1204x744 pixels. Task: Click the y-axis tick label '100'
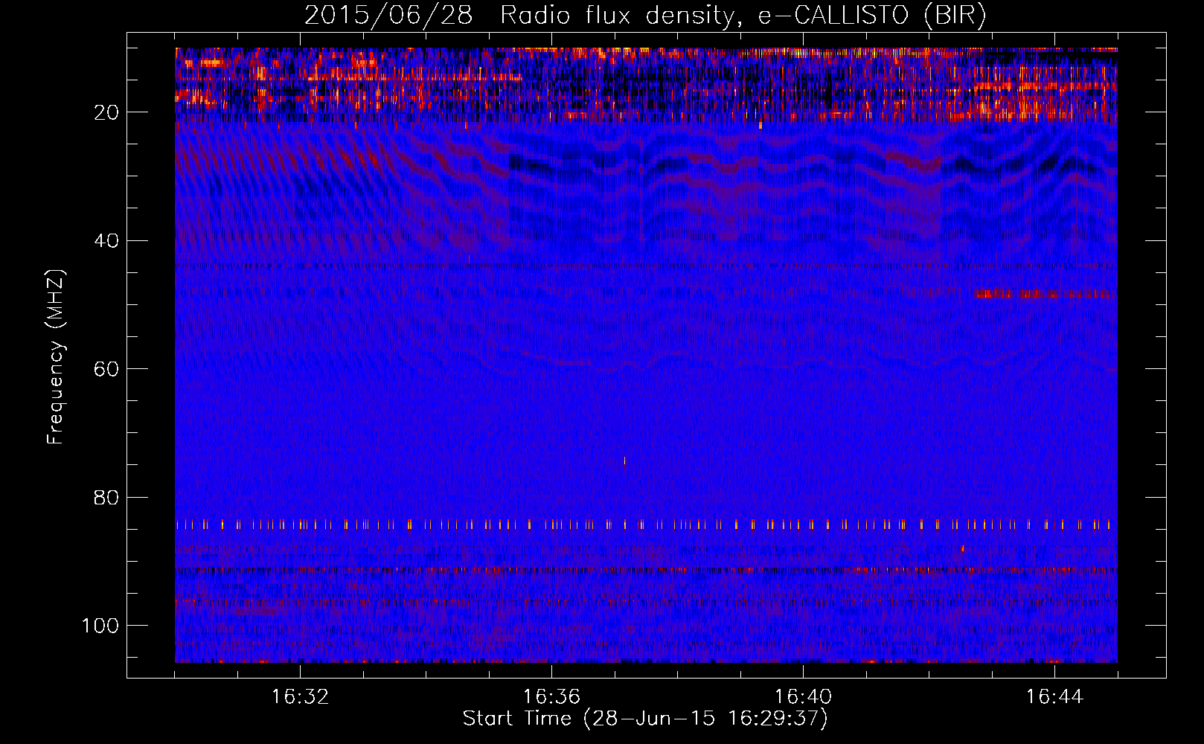click(x=100, y=626)
